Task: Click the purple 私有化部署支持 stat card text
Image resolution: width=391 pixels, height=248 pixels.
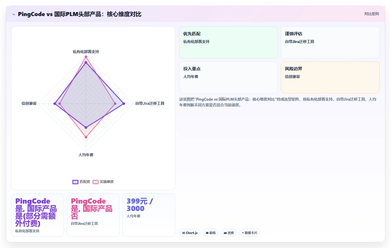Action: [x=36, y=212]
